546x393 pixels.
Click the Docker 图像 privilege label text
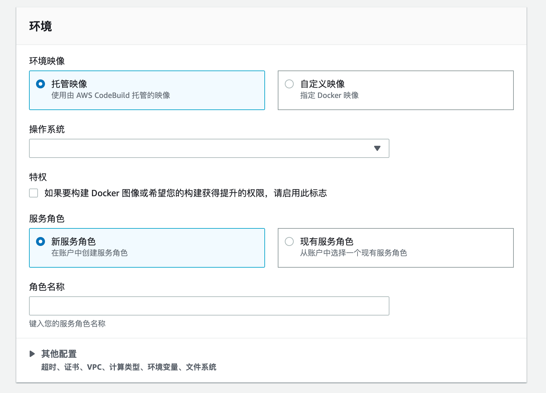point(185,193)
